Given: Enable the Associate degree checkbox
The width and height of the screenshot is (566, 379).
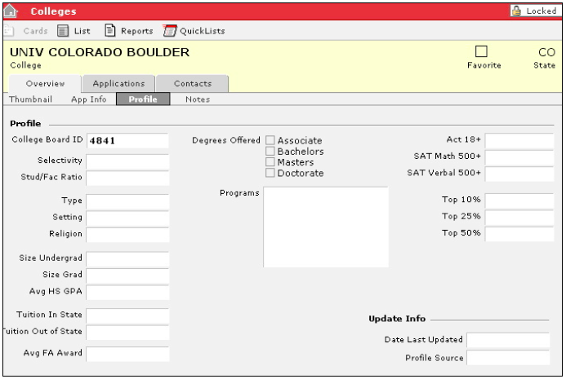Looking at the screenshot, I should click(x=270, y=141).
